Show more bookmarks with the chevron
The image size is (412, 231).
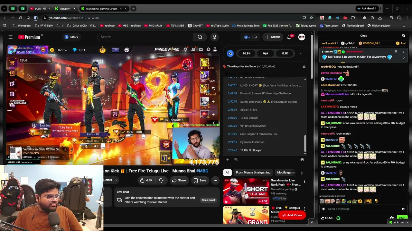[x=404, y=26]
